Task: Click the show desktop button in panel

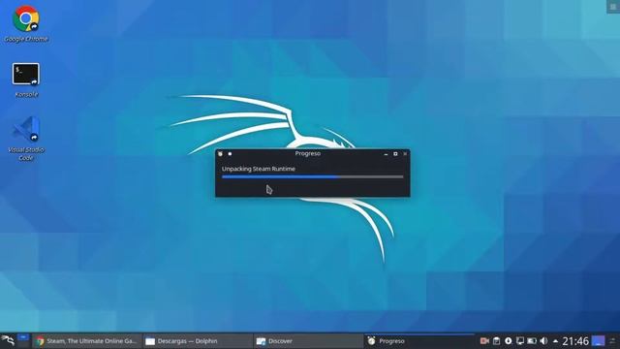Action: pos(599,340)
